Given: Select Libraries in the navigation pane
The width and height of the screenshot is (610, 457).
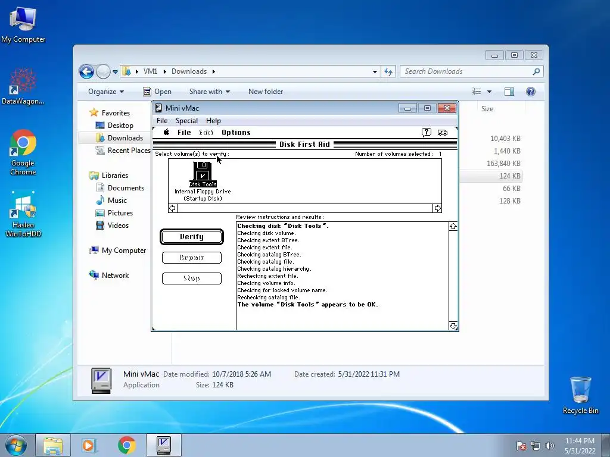Looking at the screenshot, I should [115, 176].
